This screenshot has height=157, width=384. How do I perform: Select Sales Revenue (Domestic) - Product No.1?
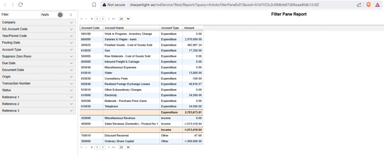[x=132, y=124]
